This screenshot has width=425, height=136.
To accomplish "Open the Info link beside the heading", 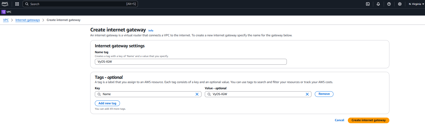I will click(151, 31).
